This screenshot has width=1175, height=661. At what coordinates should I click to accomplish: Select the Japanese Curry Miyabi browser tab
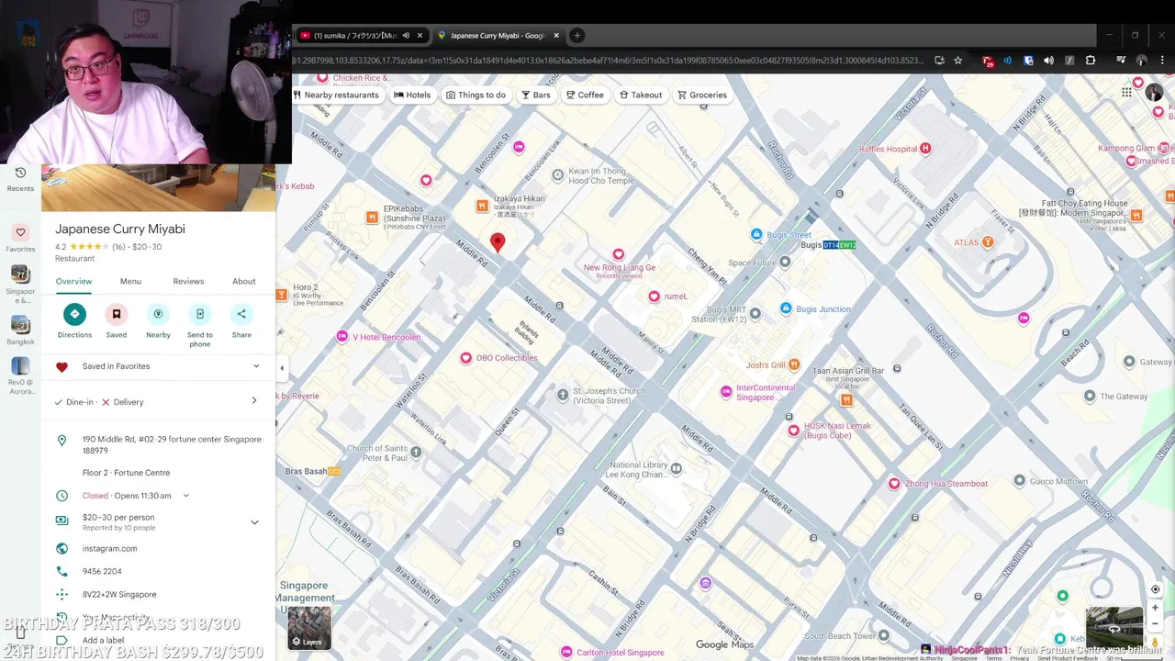[497, 36]
